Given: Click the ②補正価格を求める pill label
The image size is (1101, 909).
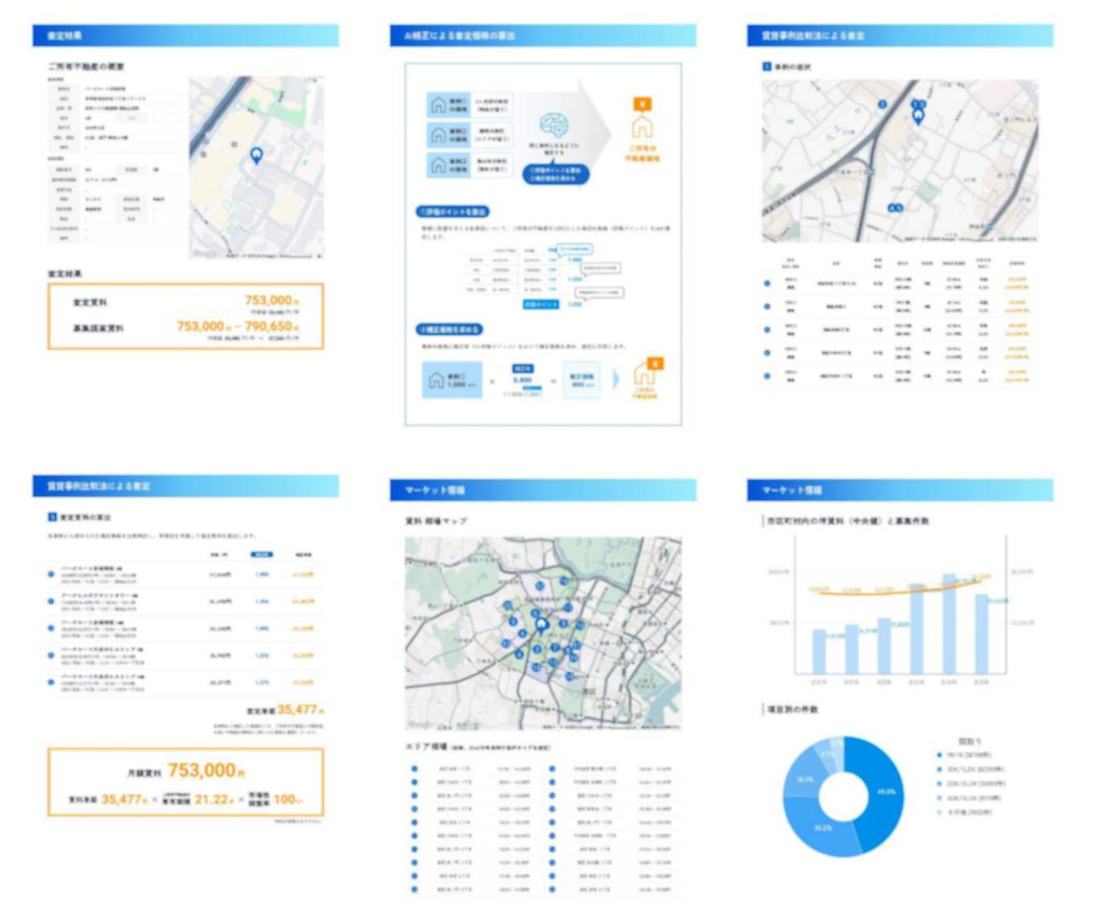Looking at the screenshot, I should click(449, 329).
